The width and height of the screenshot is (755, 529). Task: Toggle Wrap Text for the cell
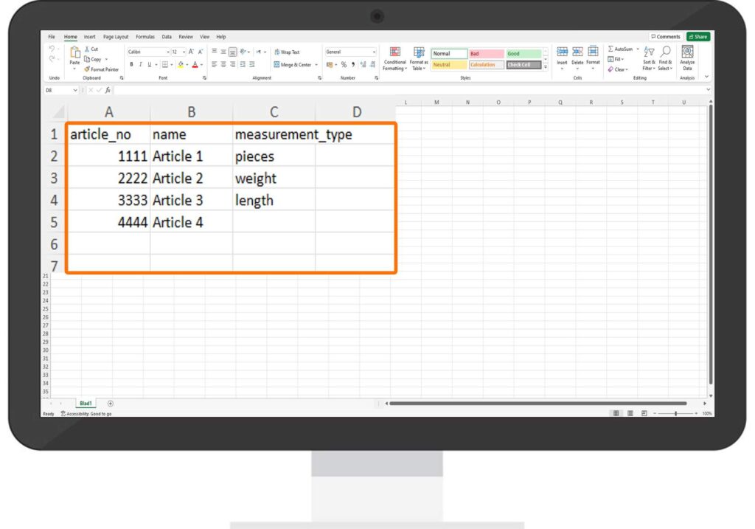(x=286, y=52)
